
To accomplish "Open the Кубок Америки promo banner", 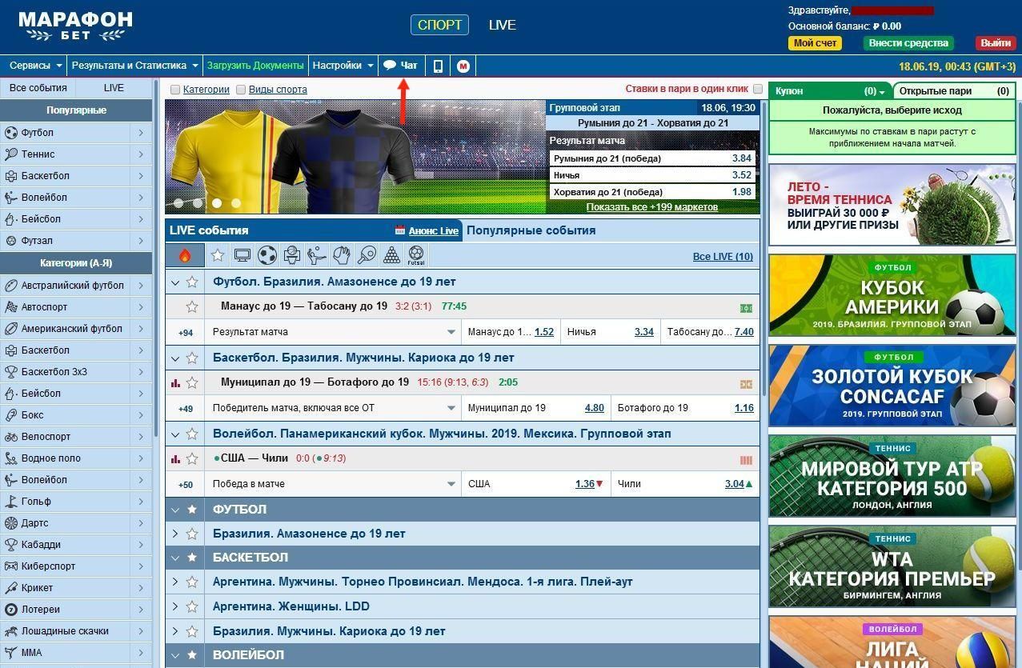I will click(x=892, y=295).
